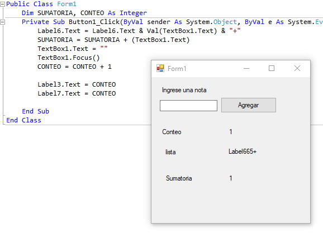Click the 'Ingrese una nota' label
The image size is (323, 237).
(184, 90)
